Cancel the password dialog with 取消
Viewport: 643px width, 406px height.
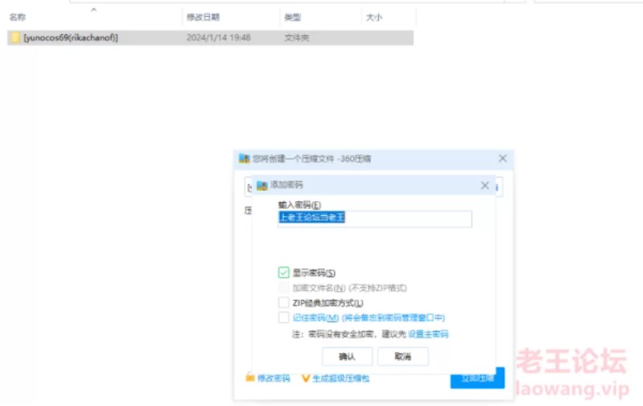tap(403, 356)
